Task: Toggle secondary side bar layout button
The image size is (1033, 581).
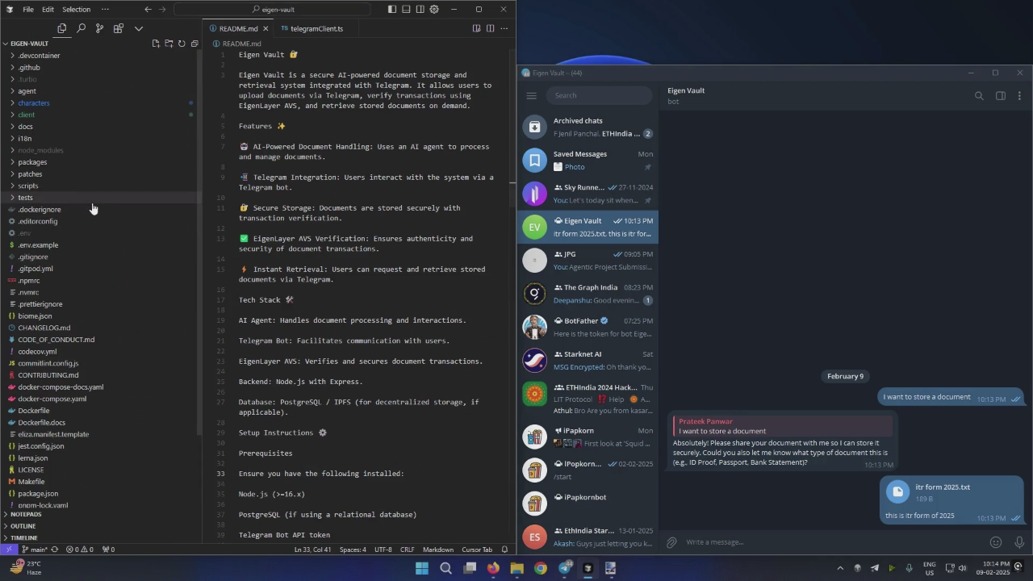Action: pyautogui.click(x=420, y=10)
